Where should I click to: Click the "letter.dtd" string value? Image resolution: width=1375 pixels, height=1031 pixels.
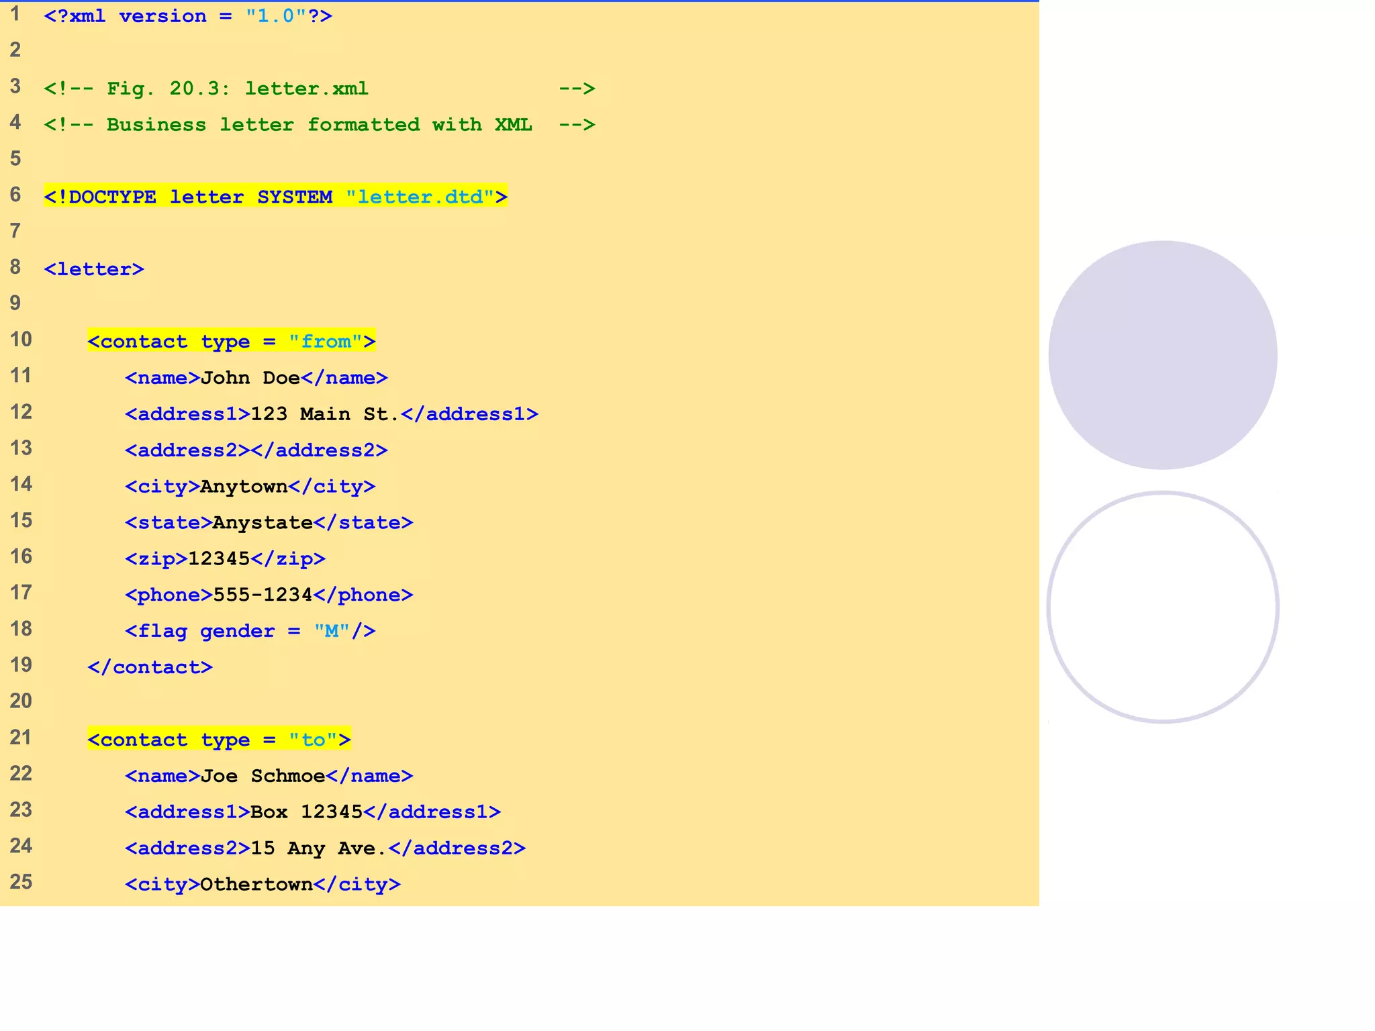point(420,197)
